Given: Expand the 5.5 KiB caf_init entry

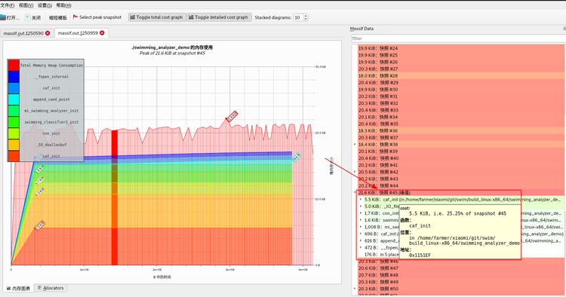Looking at the screenshot, I should point(361,199).
